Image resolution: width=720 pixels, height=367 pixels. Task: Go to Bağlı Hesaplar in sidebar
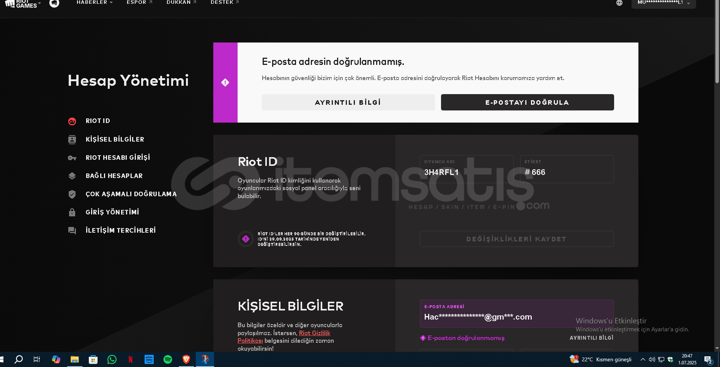click(114, 176)
